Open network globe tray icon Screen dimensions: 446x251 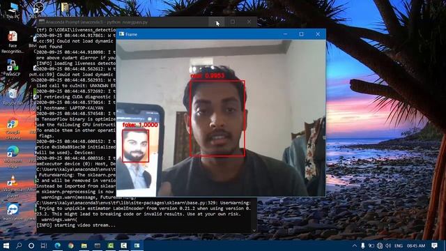coord(380,245)
